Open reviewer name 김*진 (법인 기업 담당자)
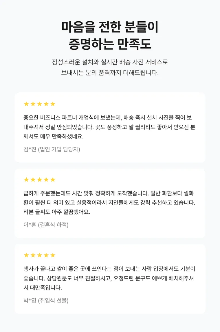 tap(52, 149)
